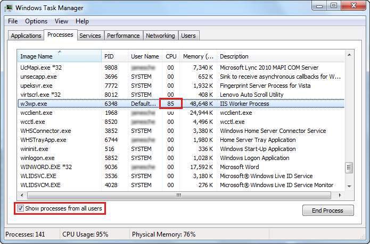Select the w3wp.exe process row

(x=34, y=104)
